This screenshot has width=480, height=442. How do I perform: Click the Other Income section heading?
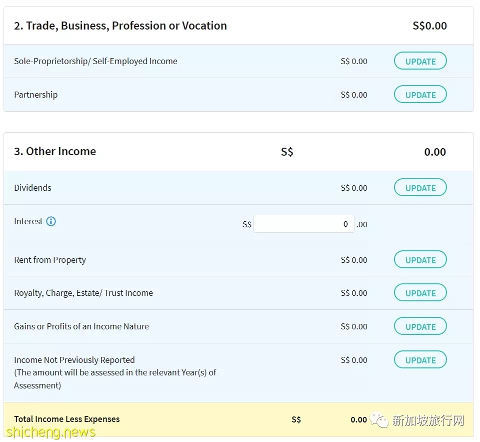click(55, 151)
